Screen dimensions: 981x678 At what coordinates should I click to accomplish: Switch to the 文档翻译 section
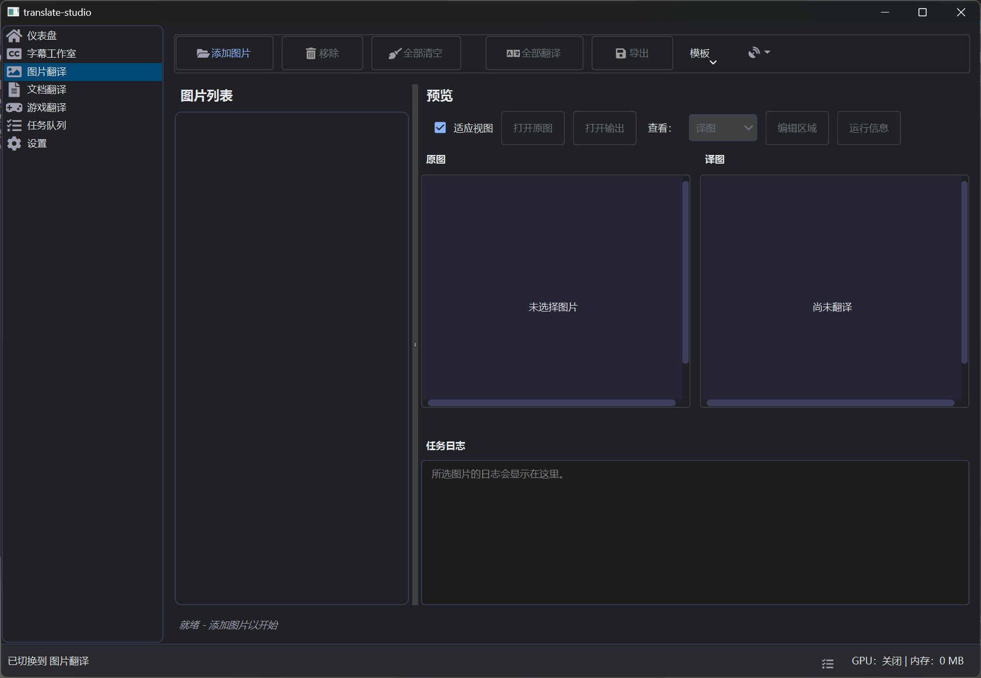click(x=47, y=89)
